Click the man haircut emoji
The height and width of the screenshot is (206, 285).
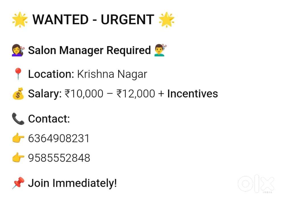(160, 50)
